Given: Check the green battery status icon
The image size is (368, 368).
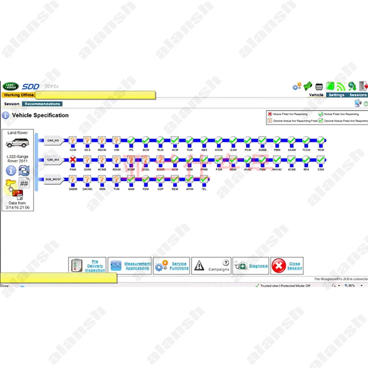Looking at the screenshot, I should coord(330,86).
